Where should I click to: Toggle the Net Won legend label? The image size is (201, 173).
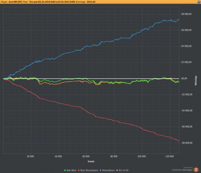coord(71,170)
